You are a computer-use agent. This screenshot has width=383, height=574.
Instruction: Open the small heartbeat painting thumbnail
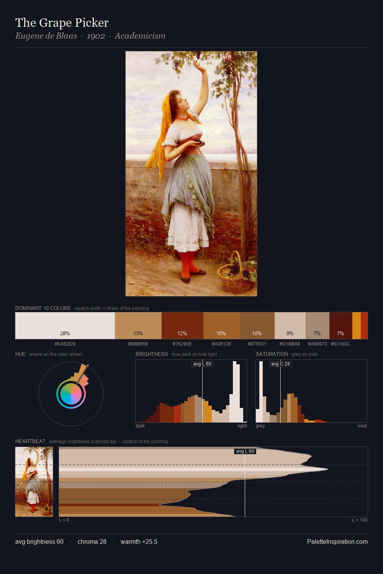pos(34,482)
